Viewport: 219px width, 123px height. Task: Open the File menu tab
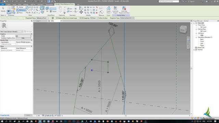pos(2,4)
